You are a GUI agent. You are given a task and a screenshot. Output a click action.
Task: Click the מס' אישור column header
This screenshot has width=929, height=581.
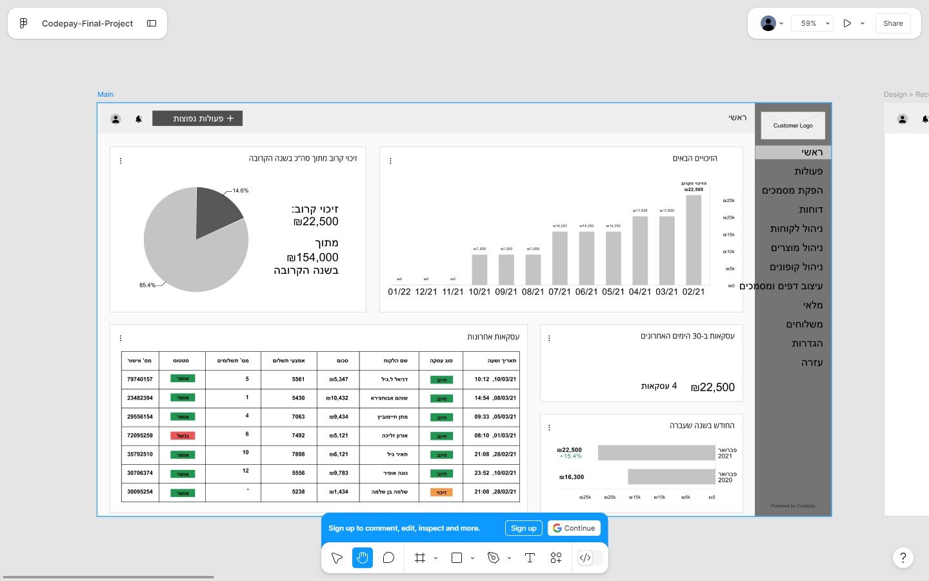point(140,361)
